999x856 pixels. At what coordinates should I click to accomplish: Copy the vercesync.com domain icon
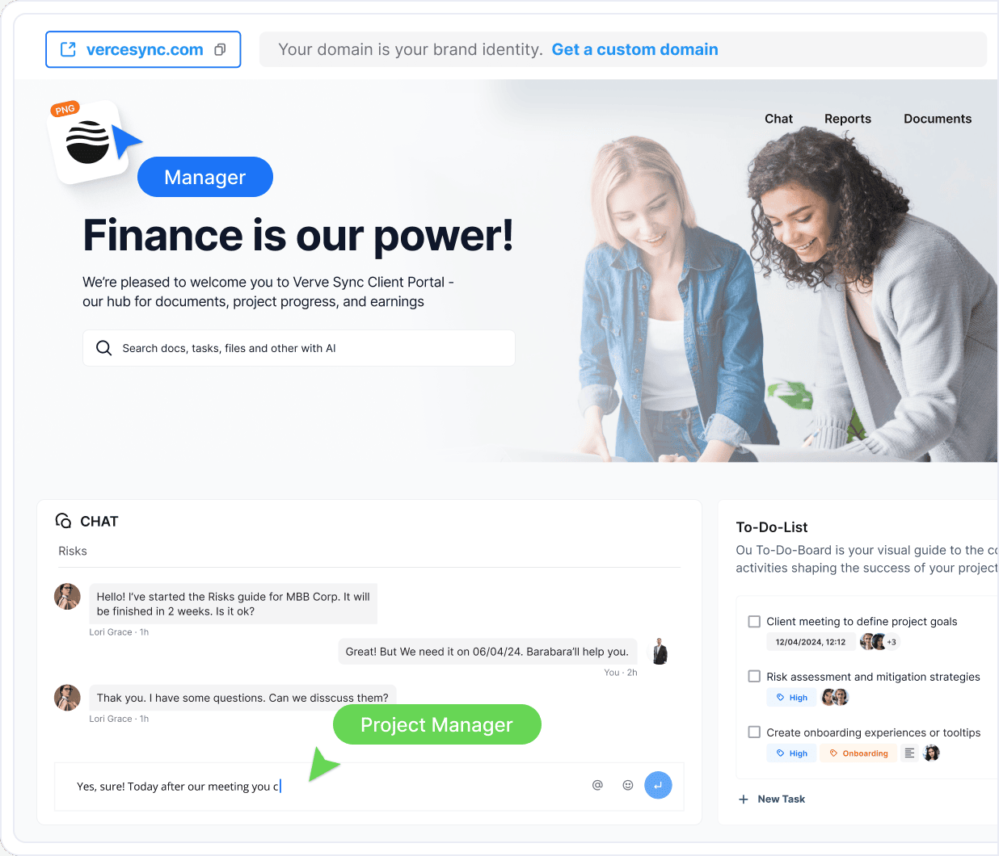pos(220,50)
